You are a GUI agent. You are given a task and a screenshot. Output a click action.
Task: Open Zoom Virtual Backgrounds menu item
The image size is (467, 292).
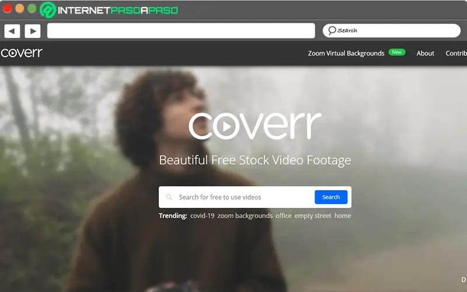click(x=346, y=53)
